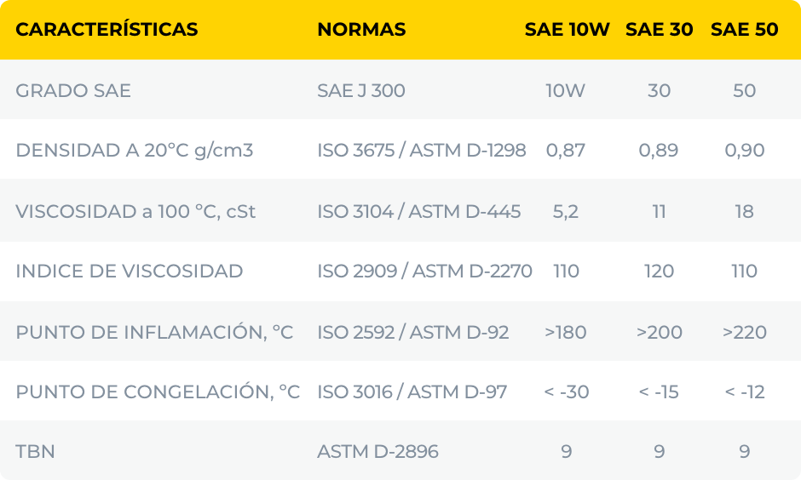Screen dimensions: 801x480
Task: Click ISO 2909 / ASTM D-2270 cell
Action: (x=424, y=271)
